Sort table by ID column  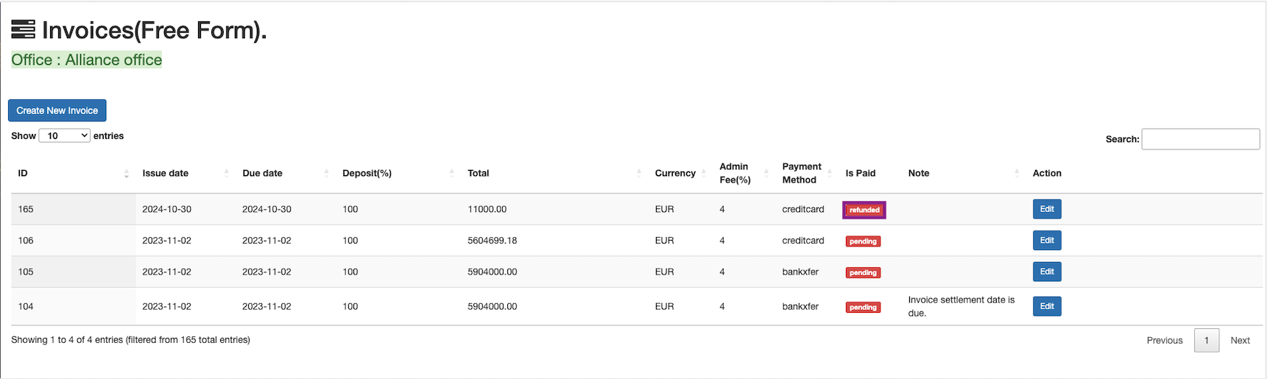[72, 174]
